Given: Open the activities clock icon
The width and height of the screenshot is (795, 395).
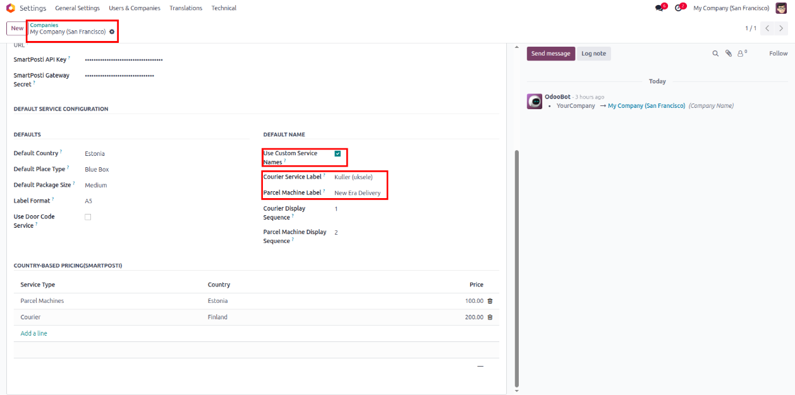Looking at the screenshot, I should [678, 8].
